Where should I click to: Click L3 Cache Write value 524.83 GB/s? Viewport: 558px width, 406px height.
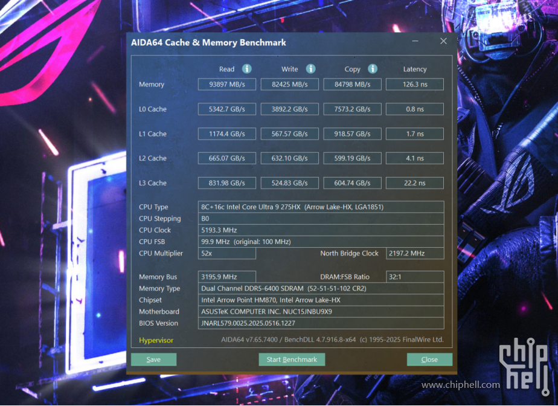click(x=290, y=183)
